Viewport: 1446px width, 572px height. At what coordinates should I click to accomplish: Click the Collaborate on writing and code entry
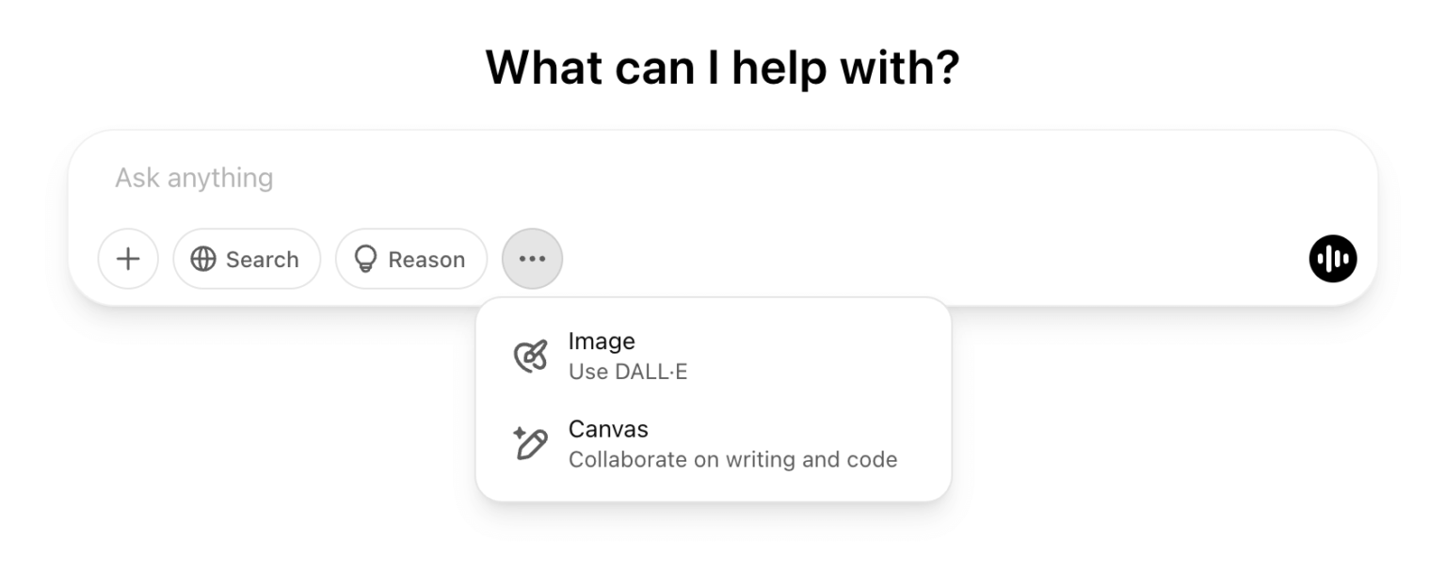tap(732, 460)
